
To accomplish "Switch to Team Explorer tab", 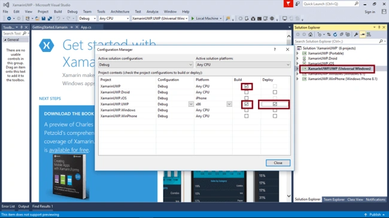I will (334, 199).
